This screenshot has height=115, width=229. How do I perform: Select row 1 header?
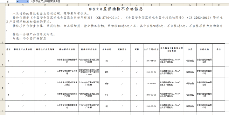point(3,25)
